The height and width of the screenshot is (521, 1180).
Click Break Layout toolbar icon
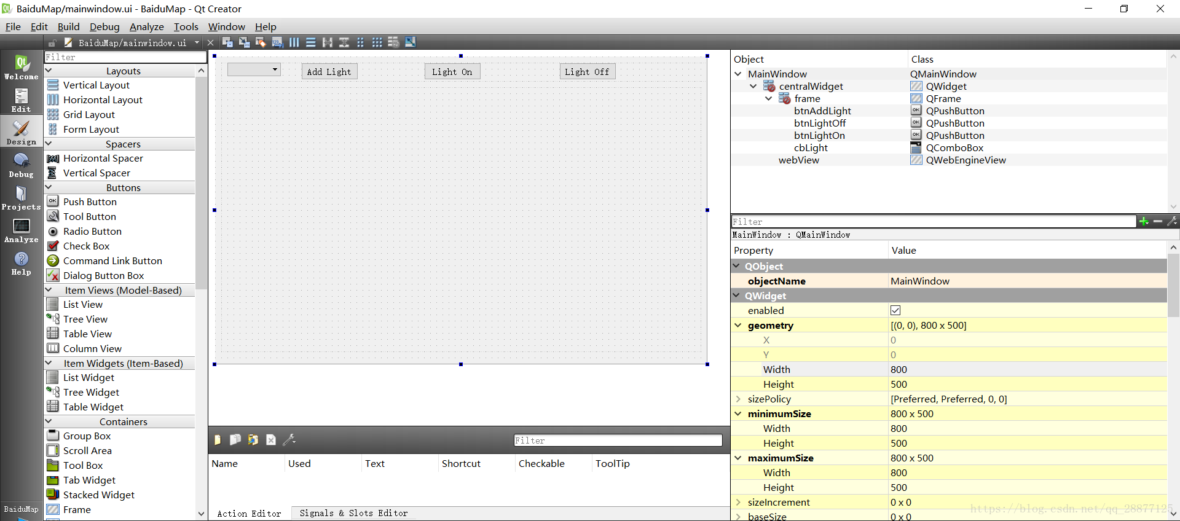tap(394, 42)
